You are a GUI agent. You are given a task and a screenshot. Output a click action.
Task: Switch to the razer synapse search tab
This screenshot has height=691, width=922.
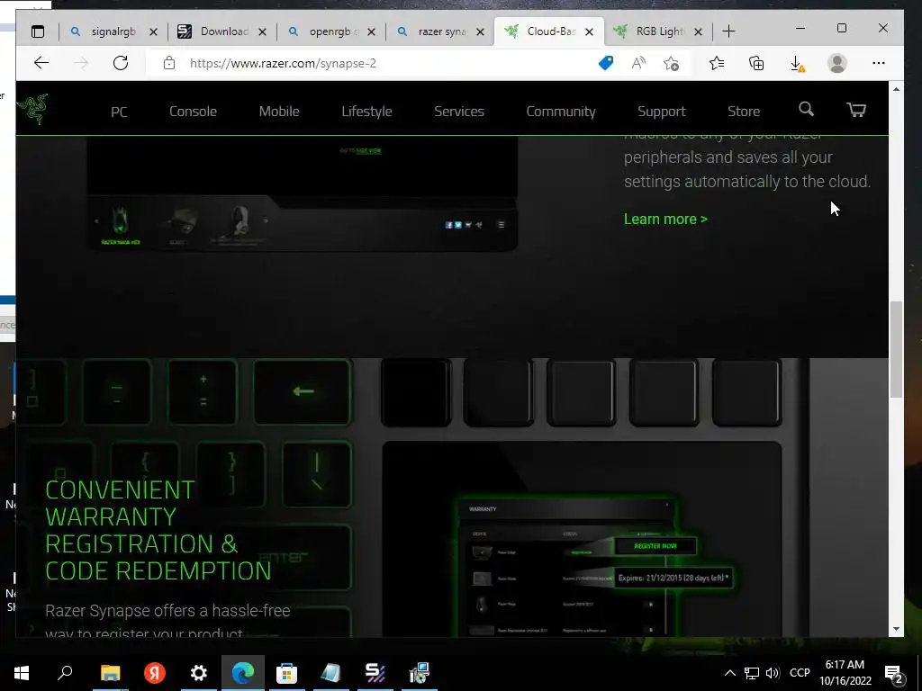[432, 31]
